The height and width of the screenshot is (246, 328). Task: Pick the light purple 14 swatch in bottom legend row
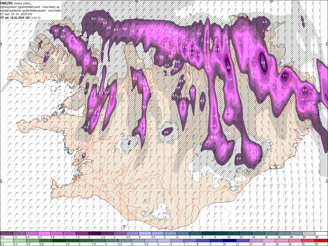(x=255, y=240)
